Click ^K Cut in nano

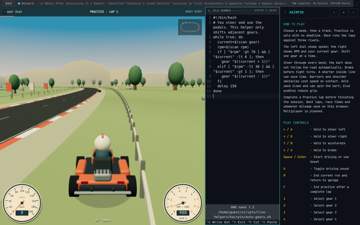pos(253,222)
